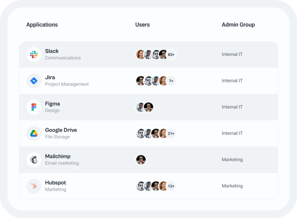The width and height of the screenshot is (297, 218).
Task: Open the 7+ users badge for Jira
Action: 171,81
